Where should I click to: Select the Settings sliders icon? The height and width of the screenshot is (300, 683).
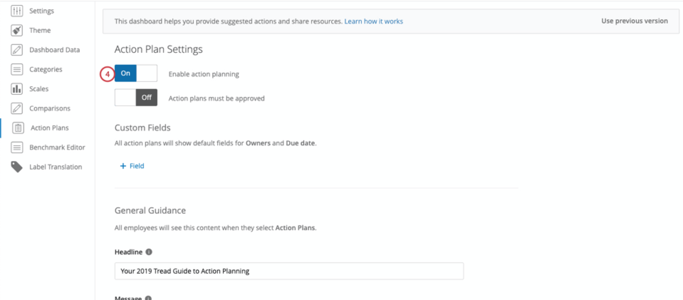17,11
